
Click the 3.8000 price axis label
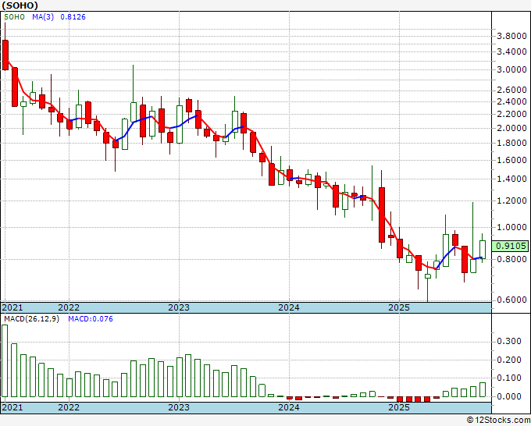click(x=511, y=36)
